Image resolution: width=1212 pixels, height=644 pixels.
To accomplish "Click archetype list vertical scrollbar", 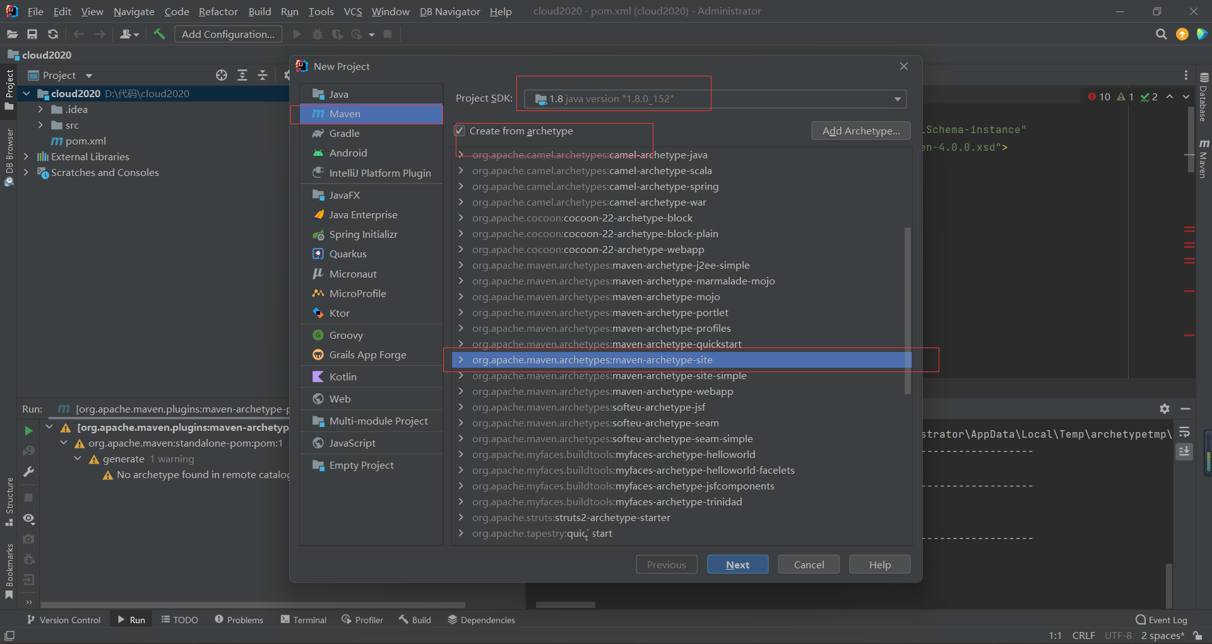I will (908, 310).
